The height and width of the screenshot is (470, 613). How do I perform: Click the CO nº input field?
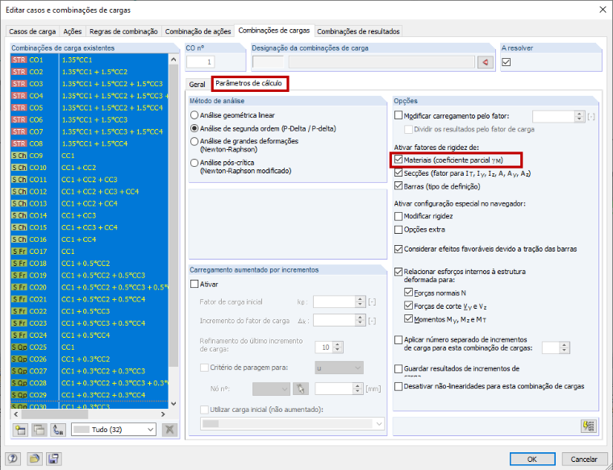pyautogui.click(x=201, y=62)
